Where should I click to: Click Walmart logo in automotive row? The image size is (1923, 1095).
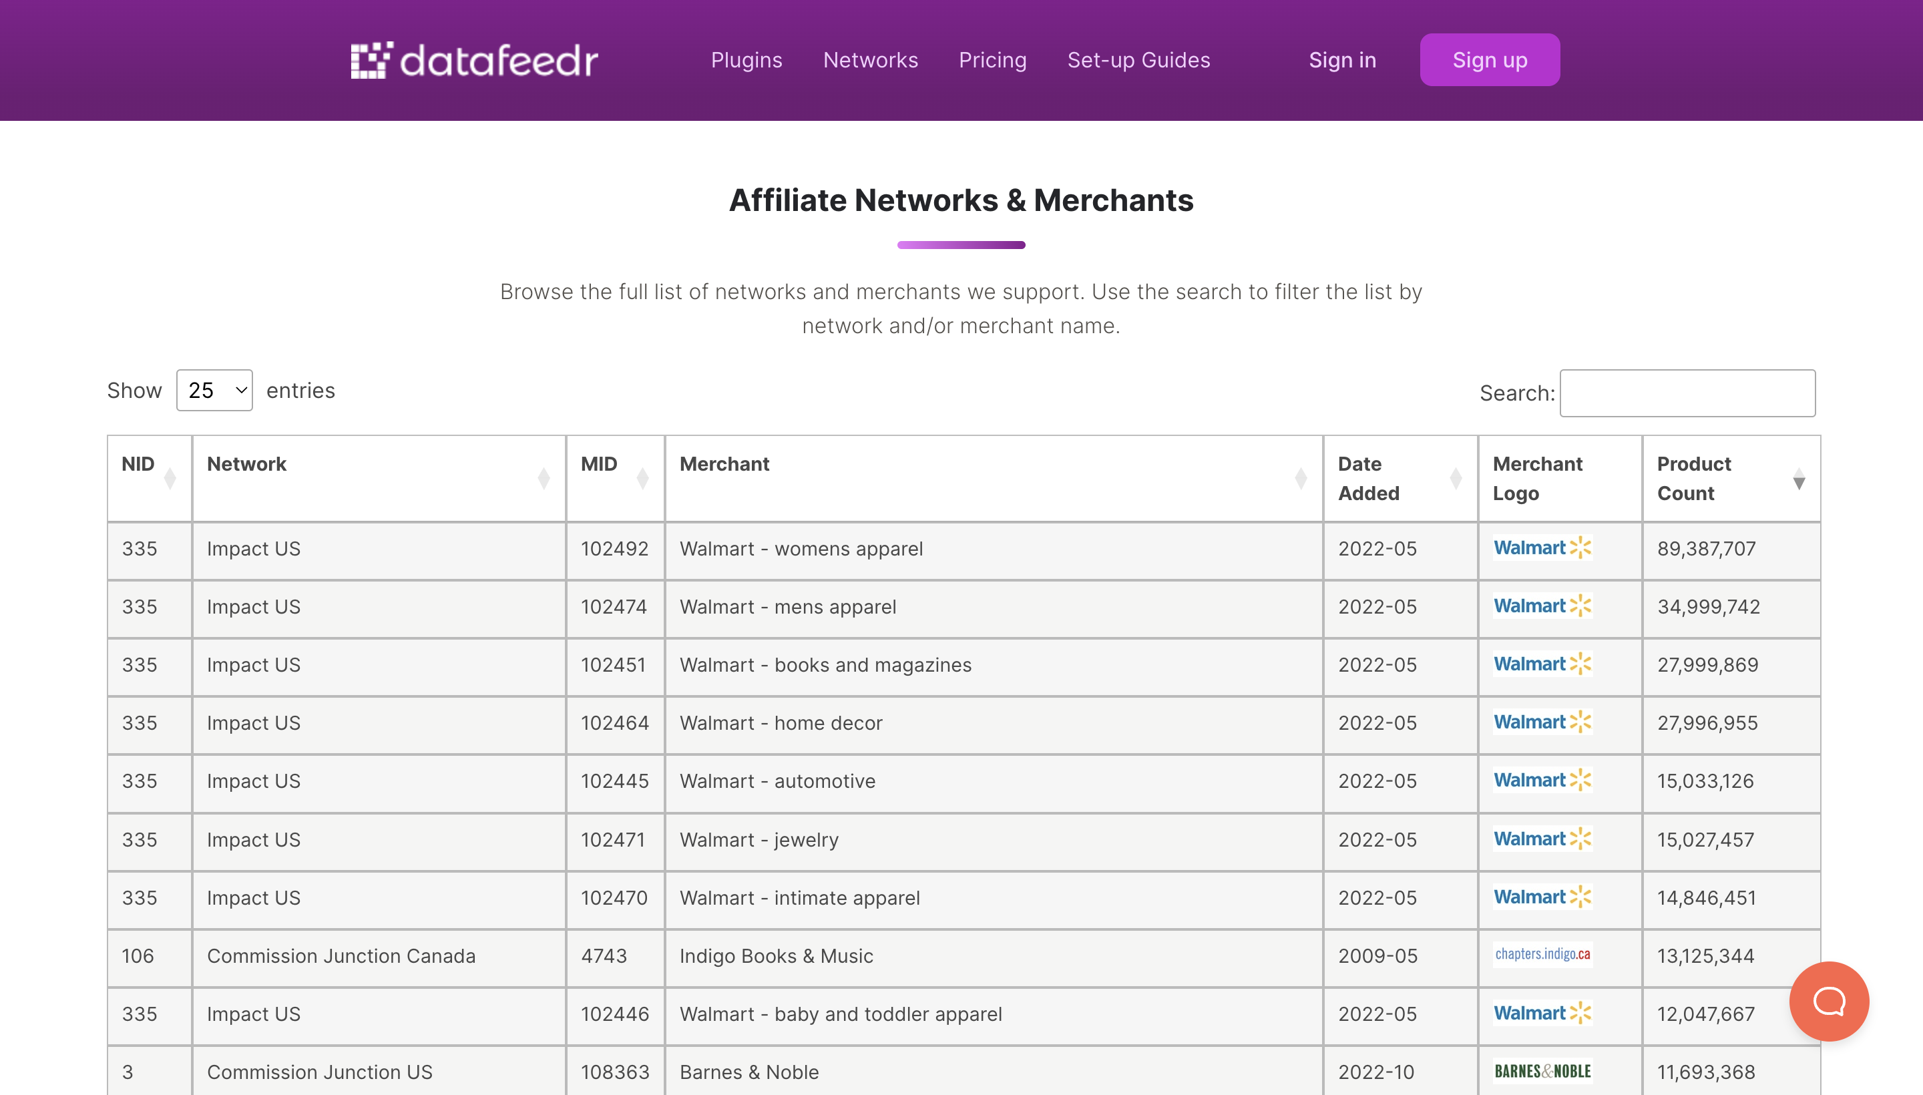1542,781
